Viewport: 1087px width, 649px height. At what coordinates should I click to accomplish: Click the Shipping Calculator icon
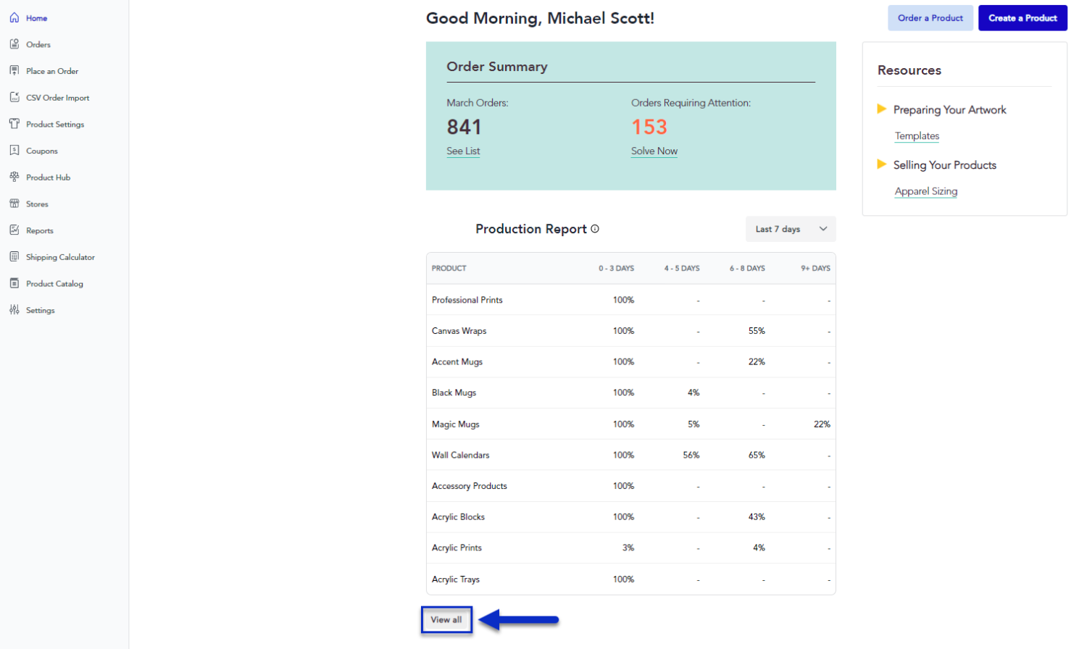pyautogui.click(x=14, y=256)
